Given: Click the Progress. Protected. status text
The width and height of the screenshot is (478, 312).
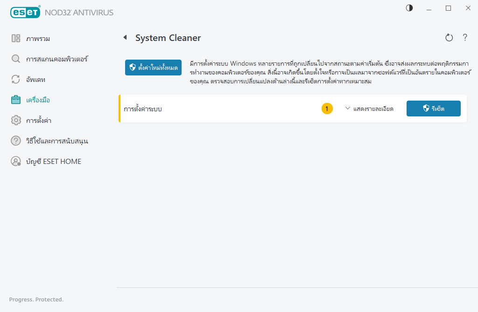Looking at the screenshot, I should click(35, 299).
